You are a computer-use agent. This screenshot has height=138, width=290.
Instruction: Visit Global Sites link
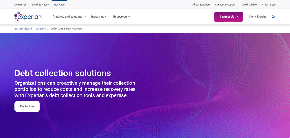[269, 5]
